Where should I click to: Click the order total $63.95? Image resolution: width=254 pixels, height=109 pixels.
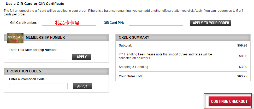click(242, 76)
